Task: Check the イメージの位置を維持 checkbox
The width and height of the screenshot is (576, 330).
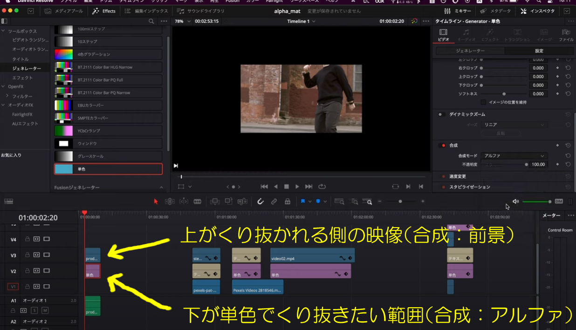Action: pyautogui.click(x=483, y=102)
